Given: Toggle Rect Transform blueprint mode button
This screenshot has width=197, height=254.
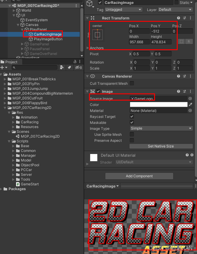Looking at the screenshot, I should coord(181,41).
